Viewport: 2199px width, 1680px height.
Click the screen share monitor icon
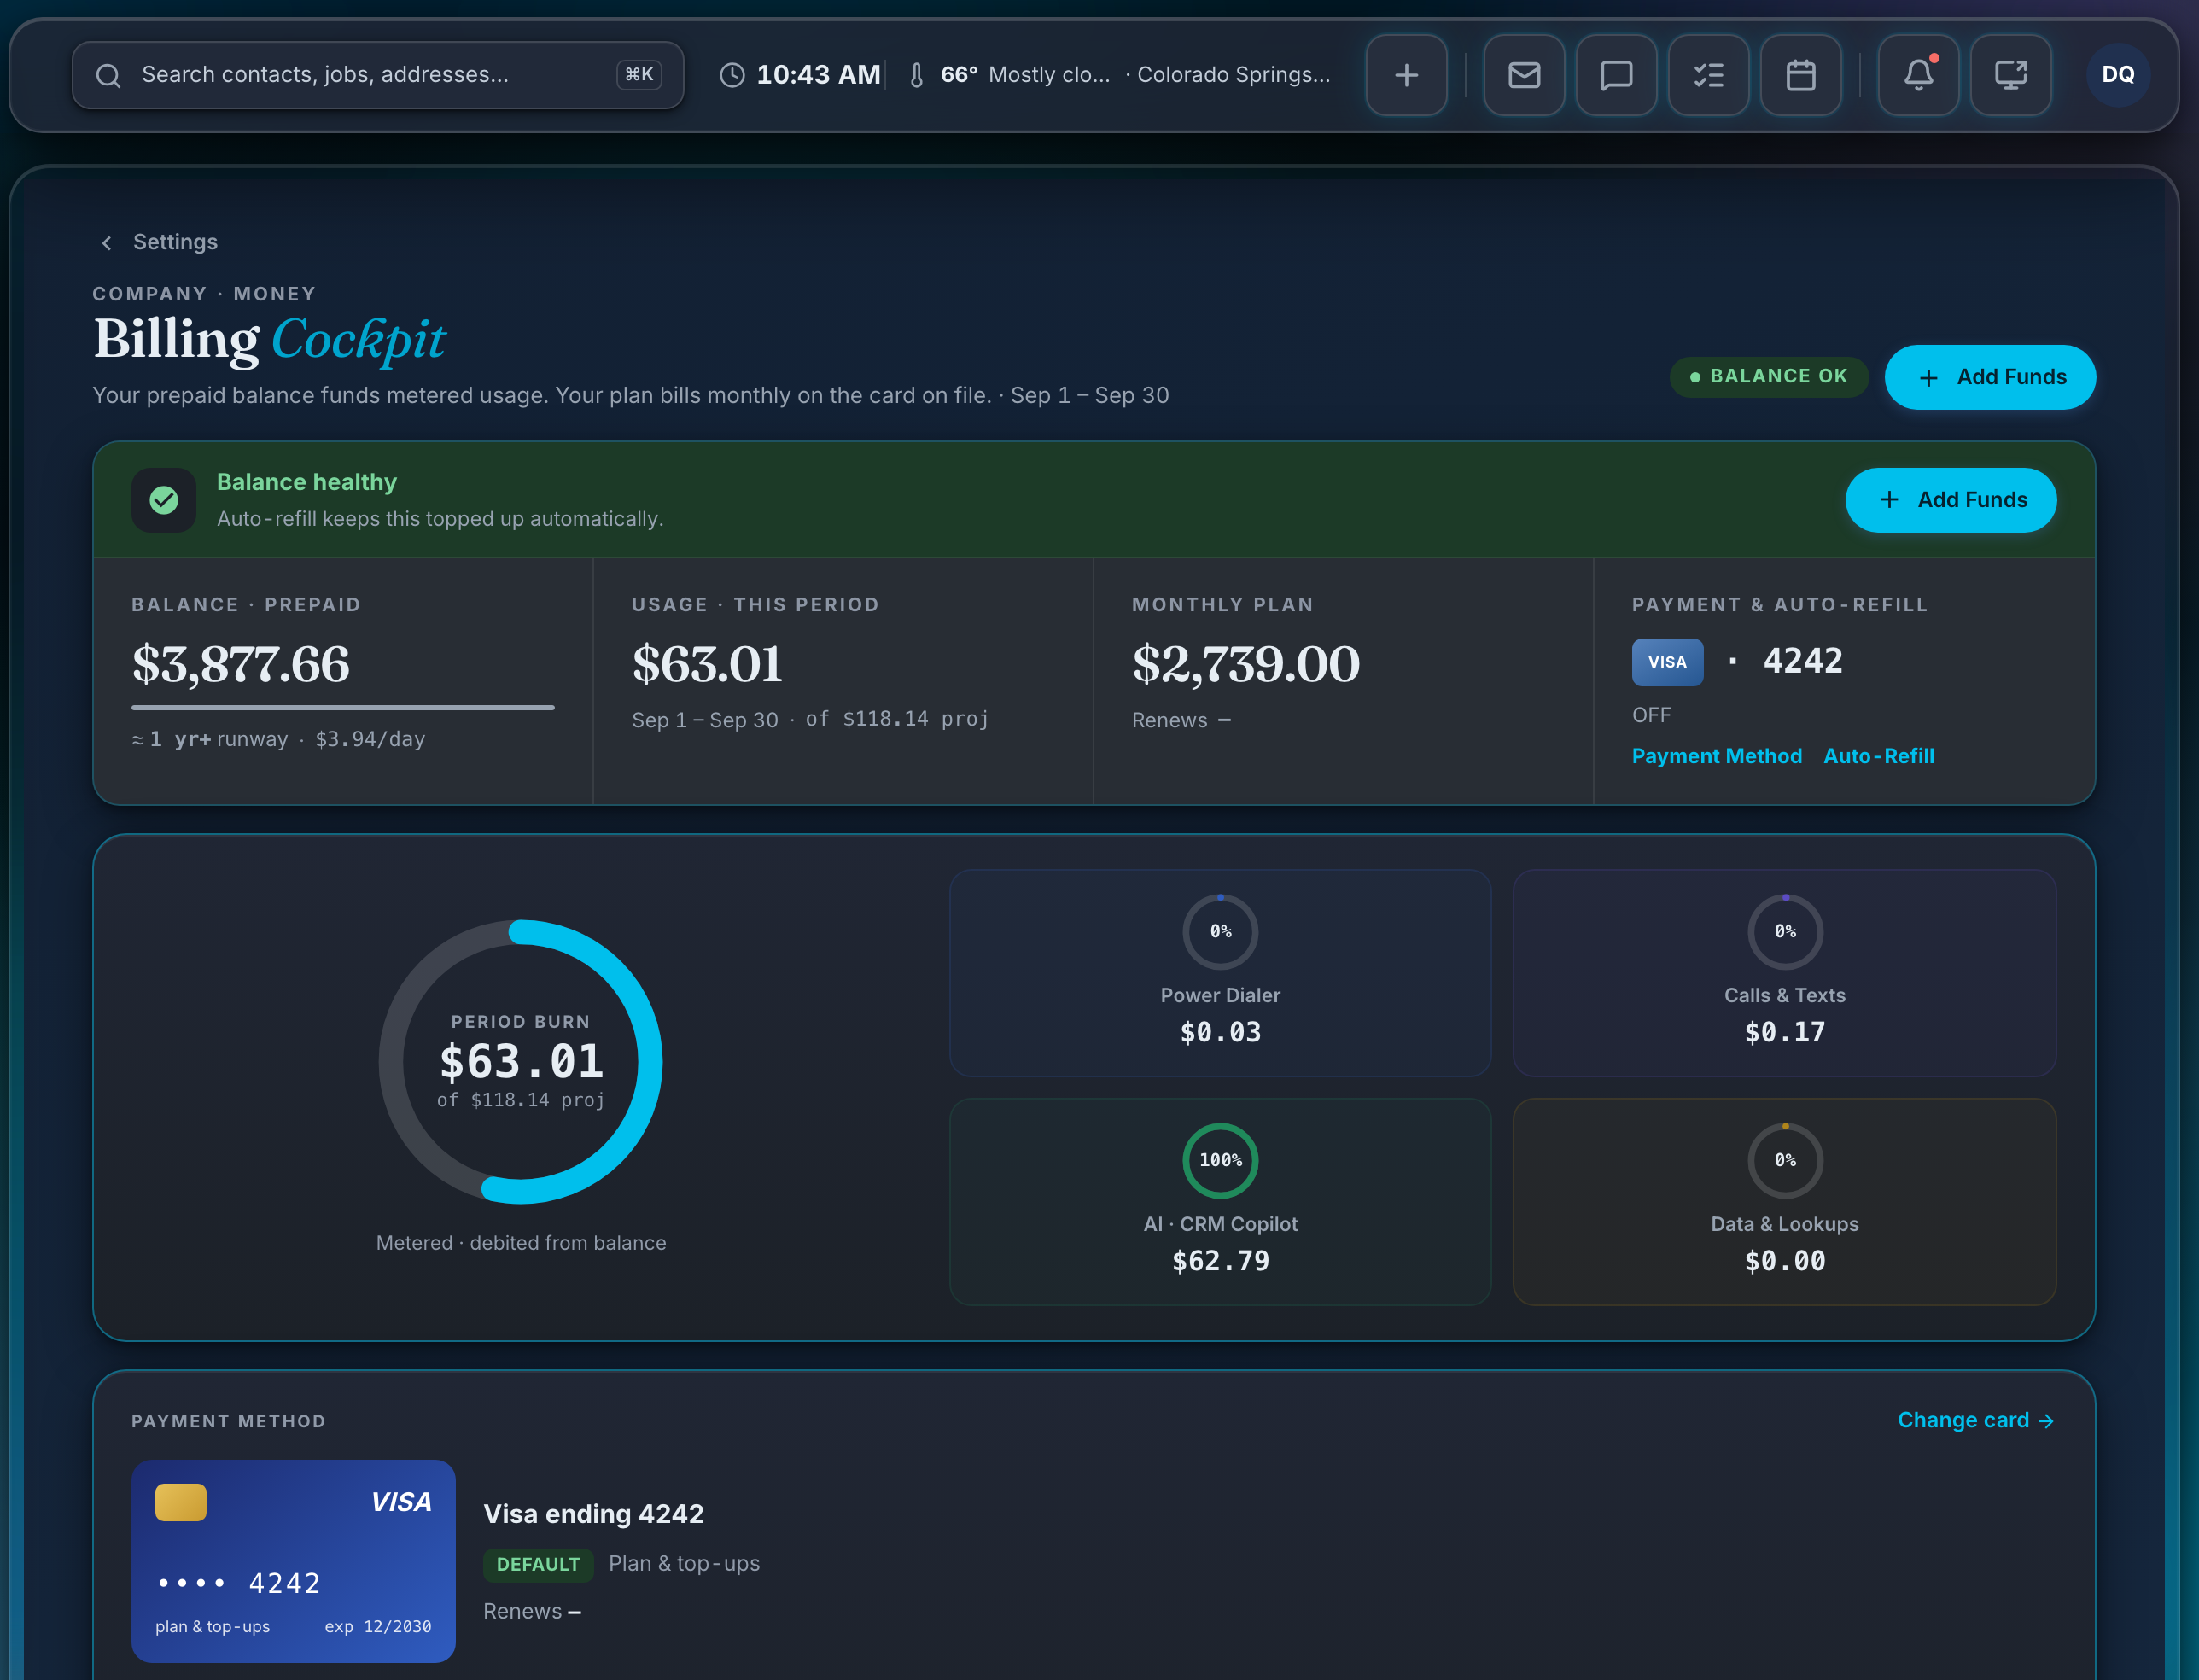(x=2011, y=75)
